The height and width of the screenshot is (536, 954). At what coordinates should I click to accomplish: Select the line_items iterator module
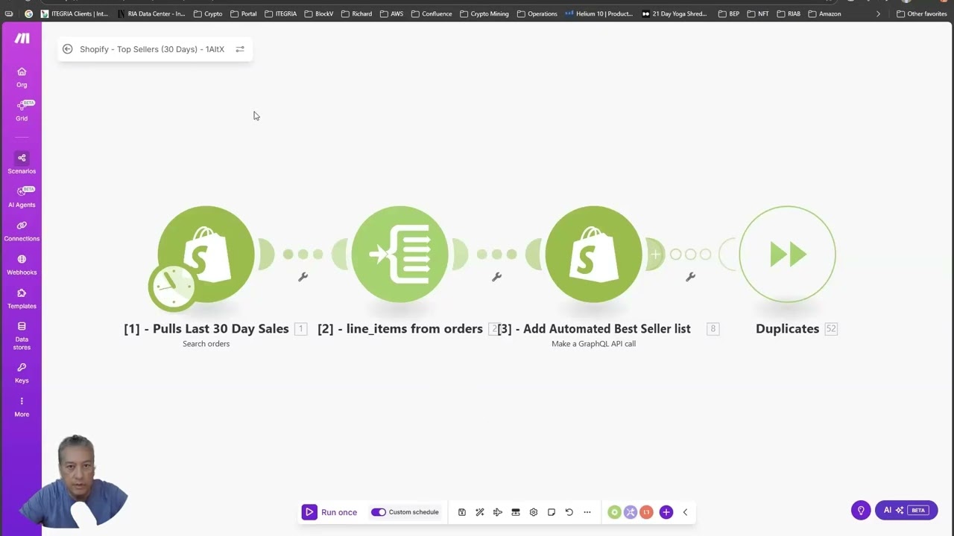coord(399,254)
